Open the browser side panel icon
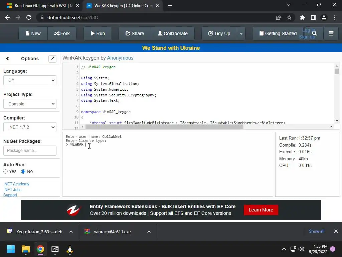 pos(313,17)
